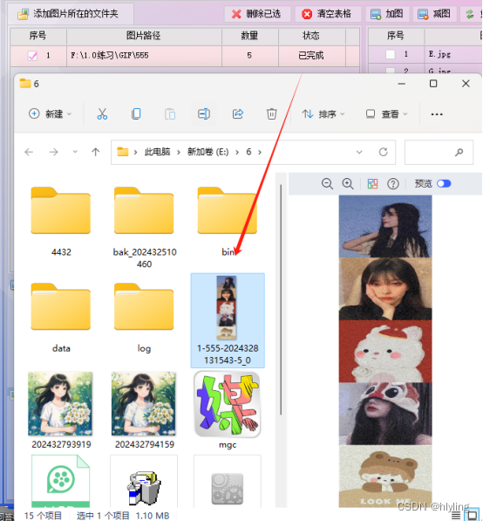Select the 1-555-2024328131543-5_0 image file

pos(228,320)
